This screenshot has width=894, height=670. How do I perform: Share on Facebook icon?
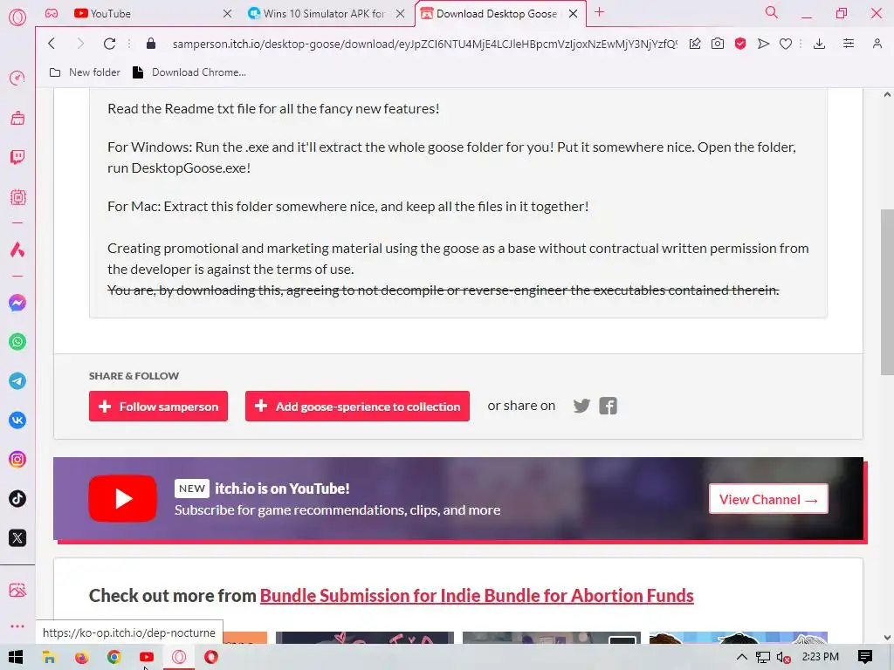coord(609,406)
